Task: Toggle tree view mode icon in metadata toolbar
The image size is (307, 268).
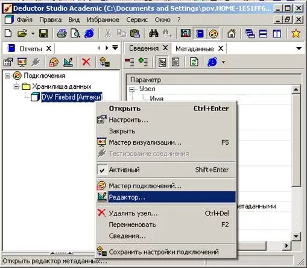Action: 162,62
